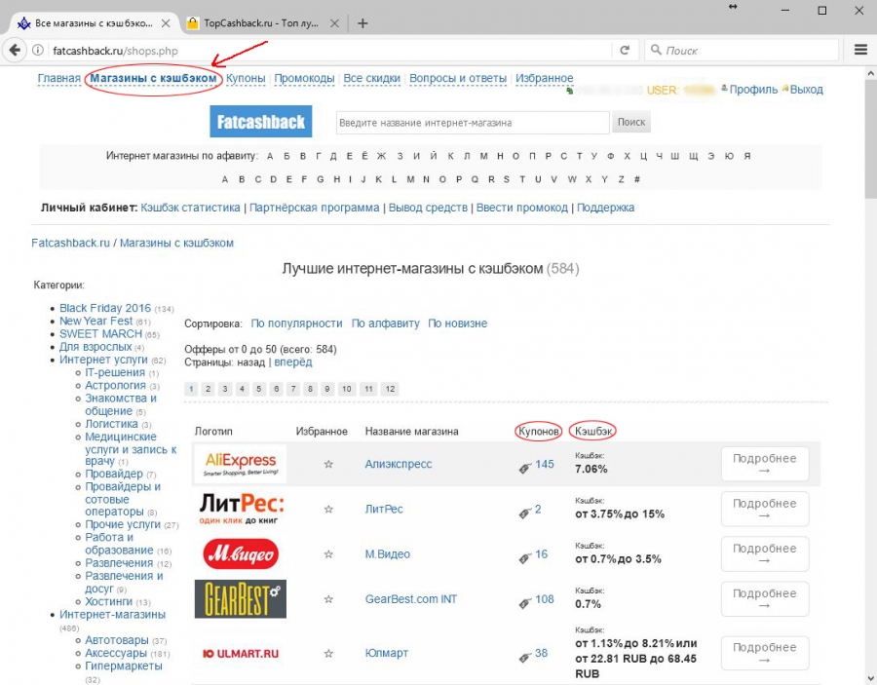
Task: Go to page 12 in pagination
Action: [390, 389]
